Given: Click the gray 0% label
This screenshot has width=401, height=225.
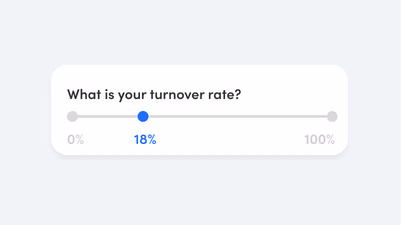Looking at the screenshot, I should coord(75,139).
